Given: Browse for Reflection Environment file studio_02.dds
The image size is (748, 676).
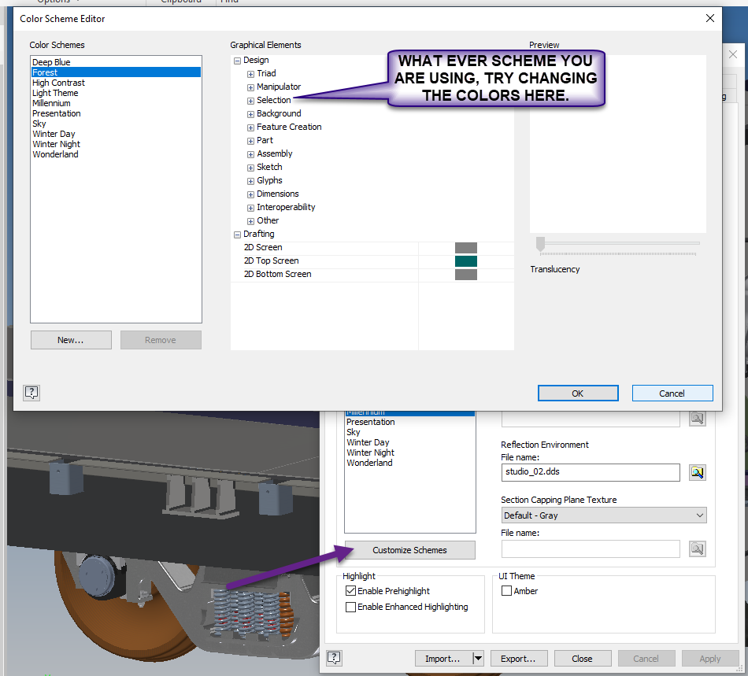Looking at the screenshot, I should pyautogui.click(x=698, y=472).
